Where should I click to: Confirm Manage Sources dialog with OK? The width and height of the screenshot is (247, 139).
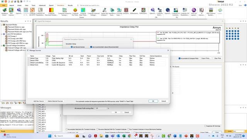tap(153, 101)
